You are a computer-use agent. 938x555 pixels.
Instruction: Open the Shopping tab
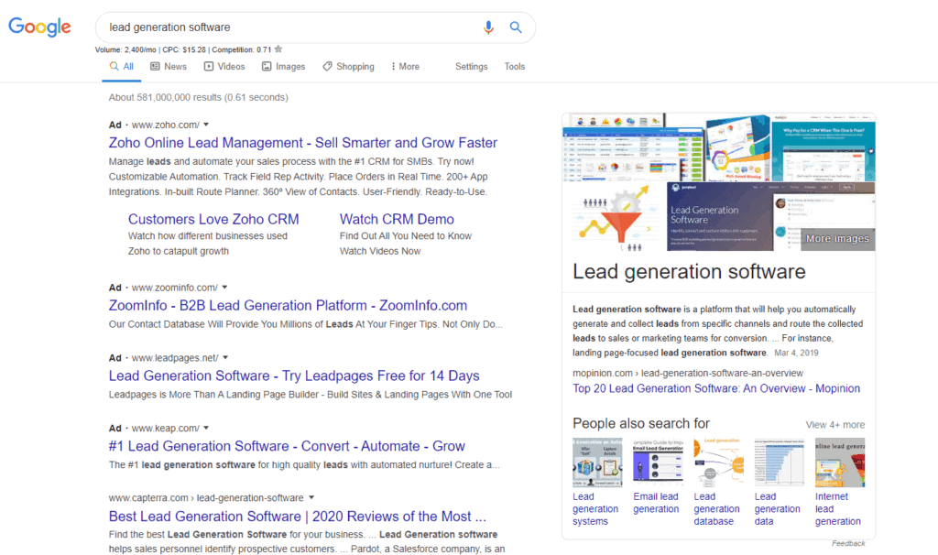[348, 66]
